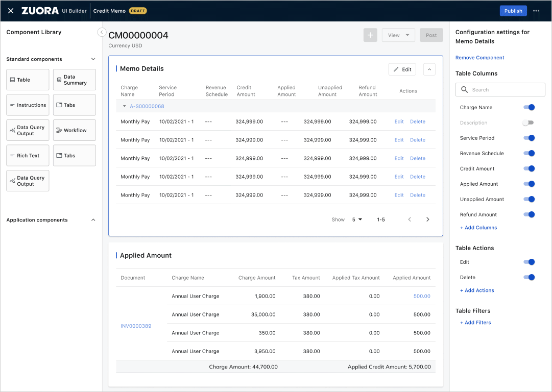Click the DRAFT status badge

click(x=138, y=11)
